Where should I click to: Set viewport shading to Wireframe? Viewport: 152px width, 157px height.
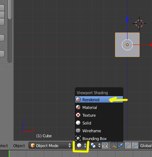pyautogui.click(x=99, y=131)
